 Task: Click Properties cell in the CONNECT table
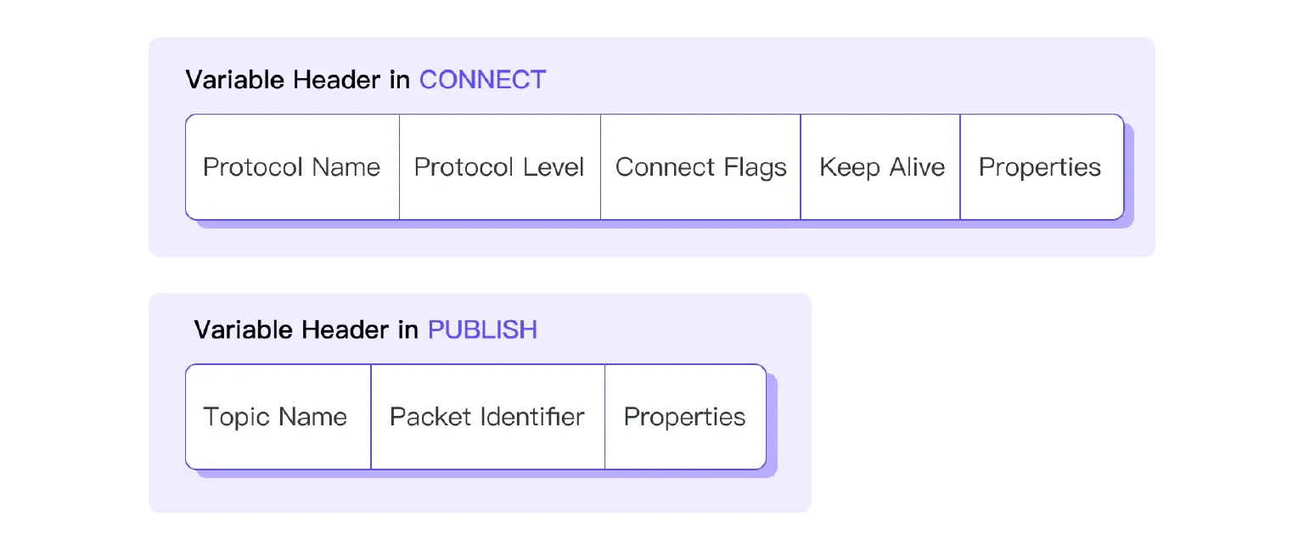point(1040,167)
